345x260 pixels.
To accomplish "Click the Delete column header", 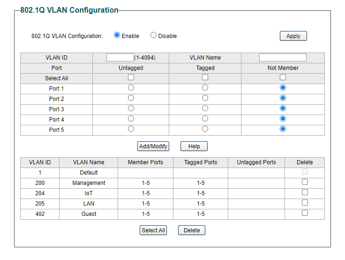I will click(305, 162).
